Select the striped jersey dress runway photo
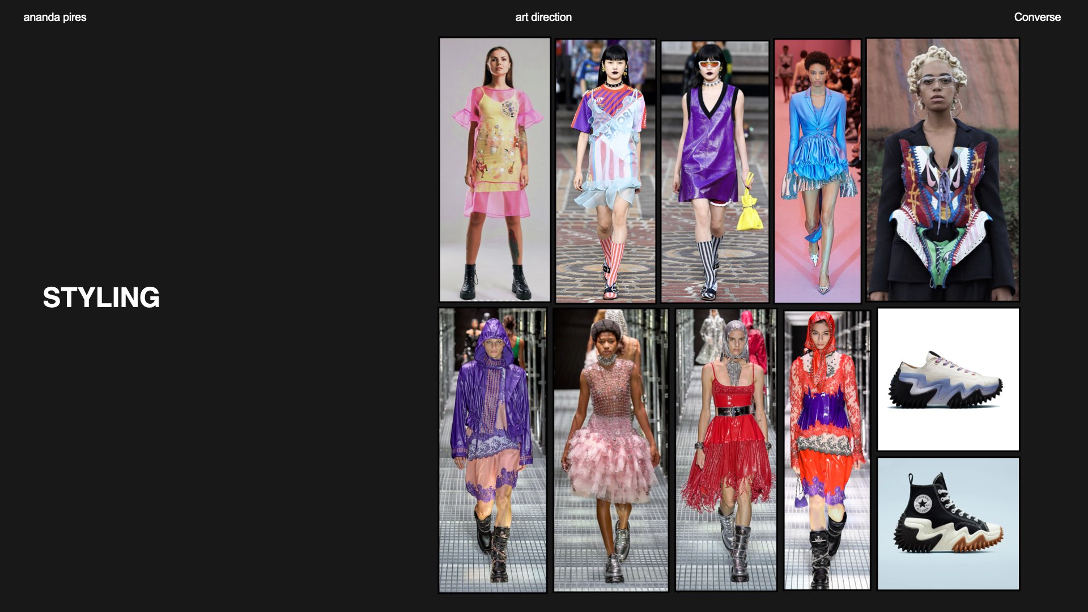Image resolution: width=1088 pixels, height=612 pixels. pos(605,170)
